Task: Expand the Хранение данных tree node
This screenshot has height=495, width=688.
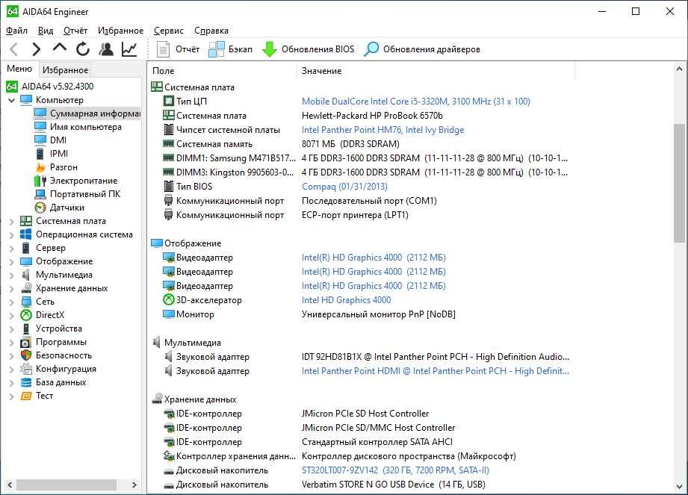Action: pos(12,288)
